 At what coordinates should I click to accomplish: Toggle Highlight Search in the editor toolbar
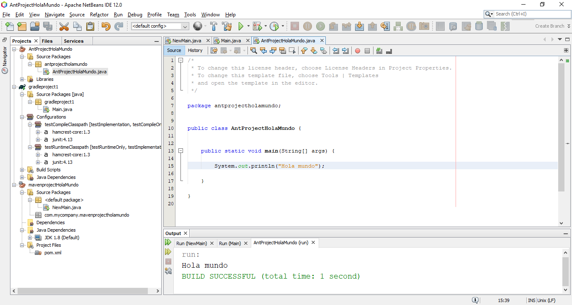(283, 50)
